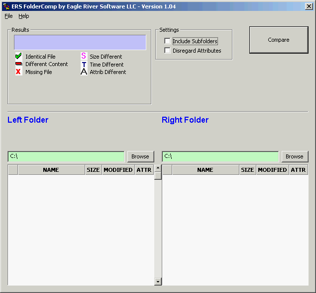The width and height of the screenshot is (316, 293).
Task: Click the blank first column header in left list
Action: [x=13, y=170]
